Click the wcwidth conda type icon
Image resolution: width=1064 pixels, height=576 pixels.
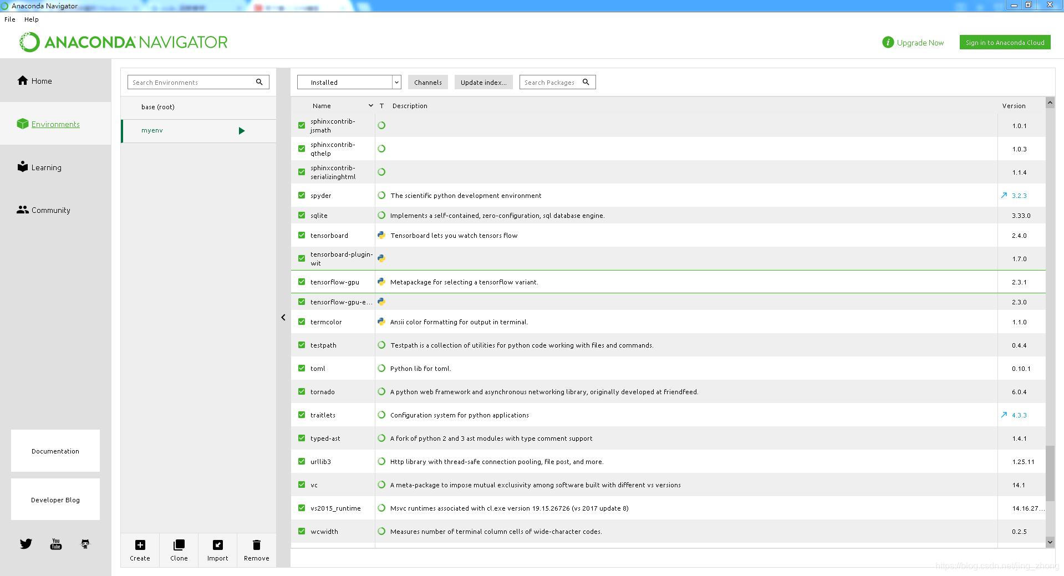381,531
